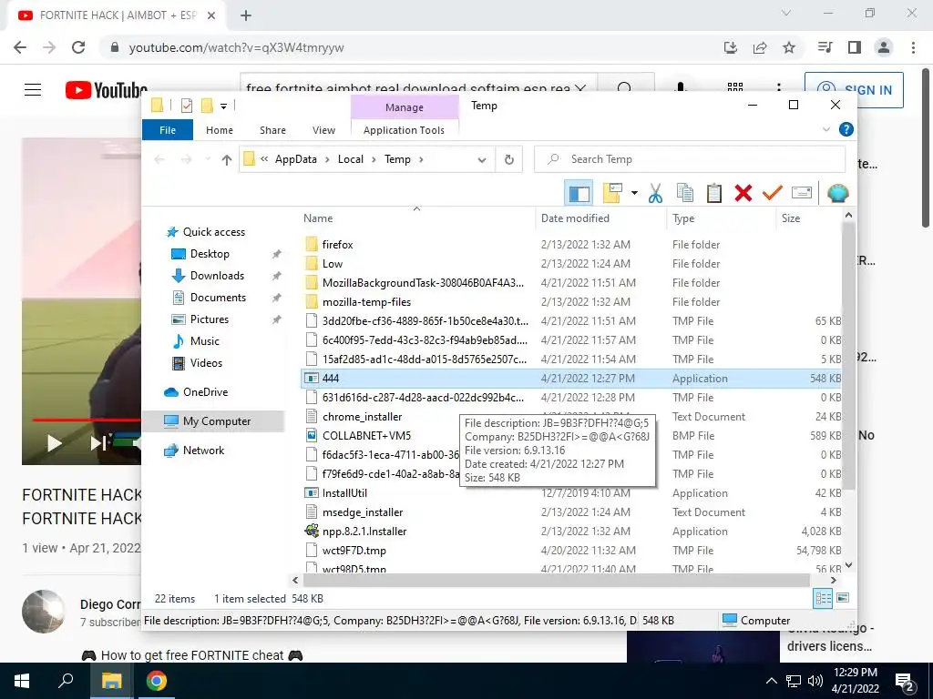Click Local in the breadcrumb path

(351, 159)
